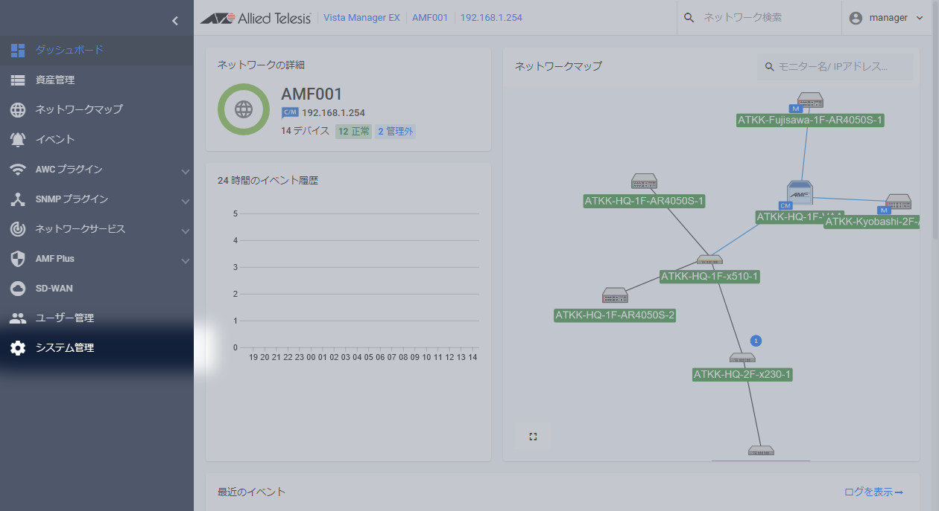Image resolution: width=939 pixels, height=511 pixels.
Task: Select the ATKK-HQ-1F-x510-1 switch icon
Action: [709, 260]
